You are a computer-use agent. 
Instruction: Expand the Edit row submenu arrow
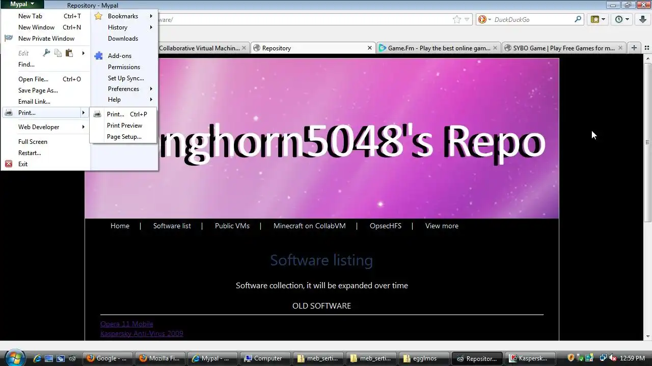84,53
